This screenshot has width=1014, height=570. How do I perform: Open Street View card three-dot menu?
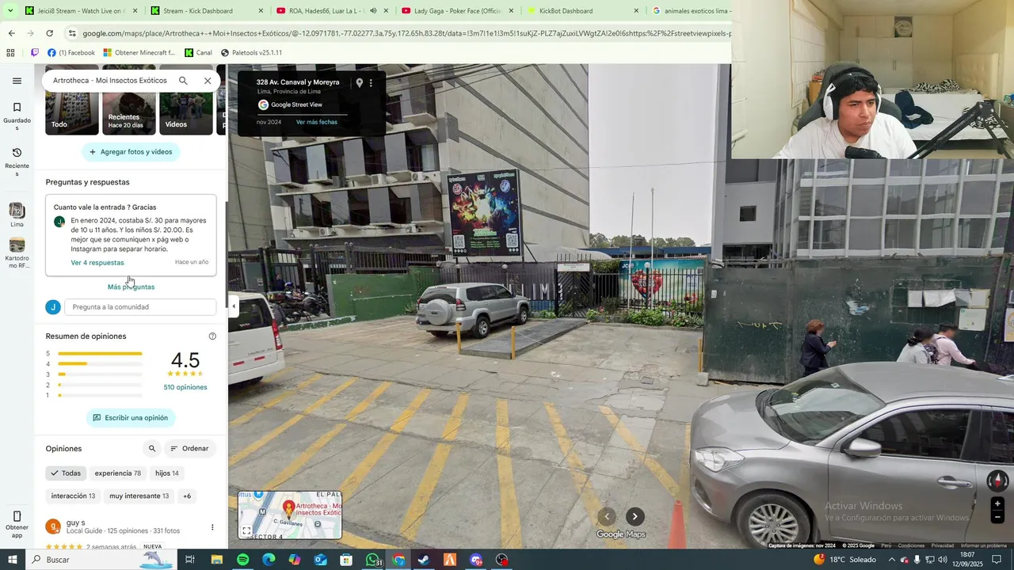coord(371,82)
